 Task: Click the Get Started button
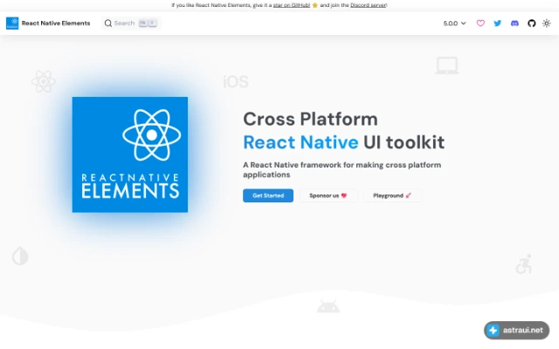pyautogui.click(x=268, y=195)
